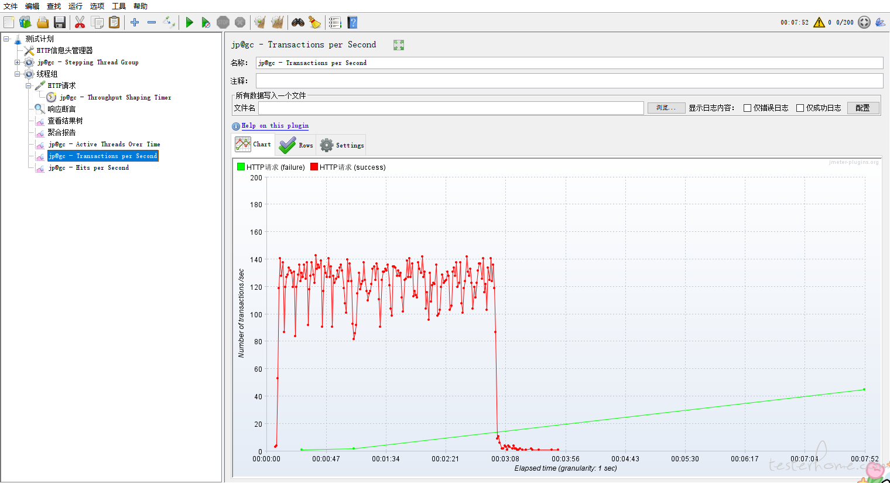890x483 pixels.
Task: Select jp@gc - Active Threads Over Time
Action: (104, 144)
